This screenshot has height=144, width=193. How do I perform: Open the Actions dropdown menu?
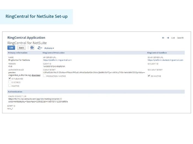pyautogui.click(x=49, y=48)
